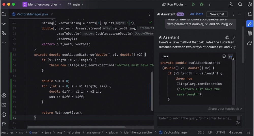Screen dimensions: 254x136
Task: Copy the Java code snippet
Action: (x=224, y=56)
